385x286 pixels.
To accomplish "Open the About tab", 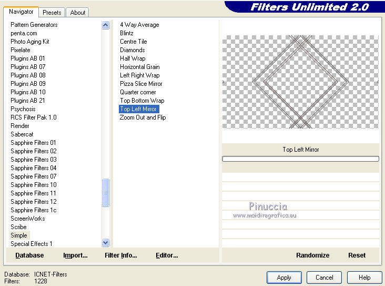I will click(x=78, y=13).
